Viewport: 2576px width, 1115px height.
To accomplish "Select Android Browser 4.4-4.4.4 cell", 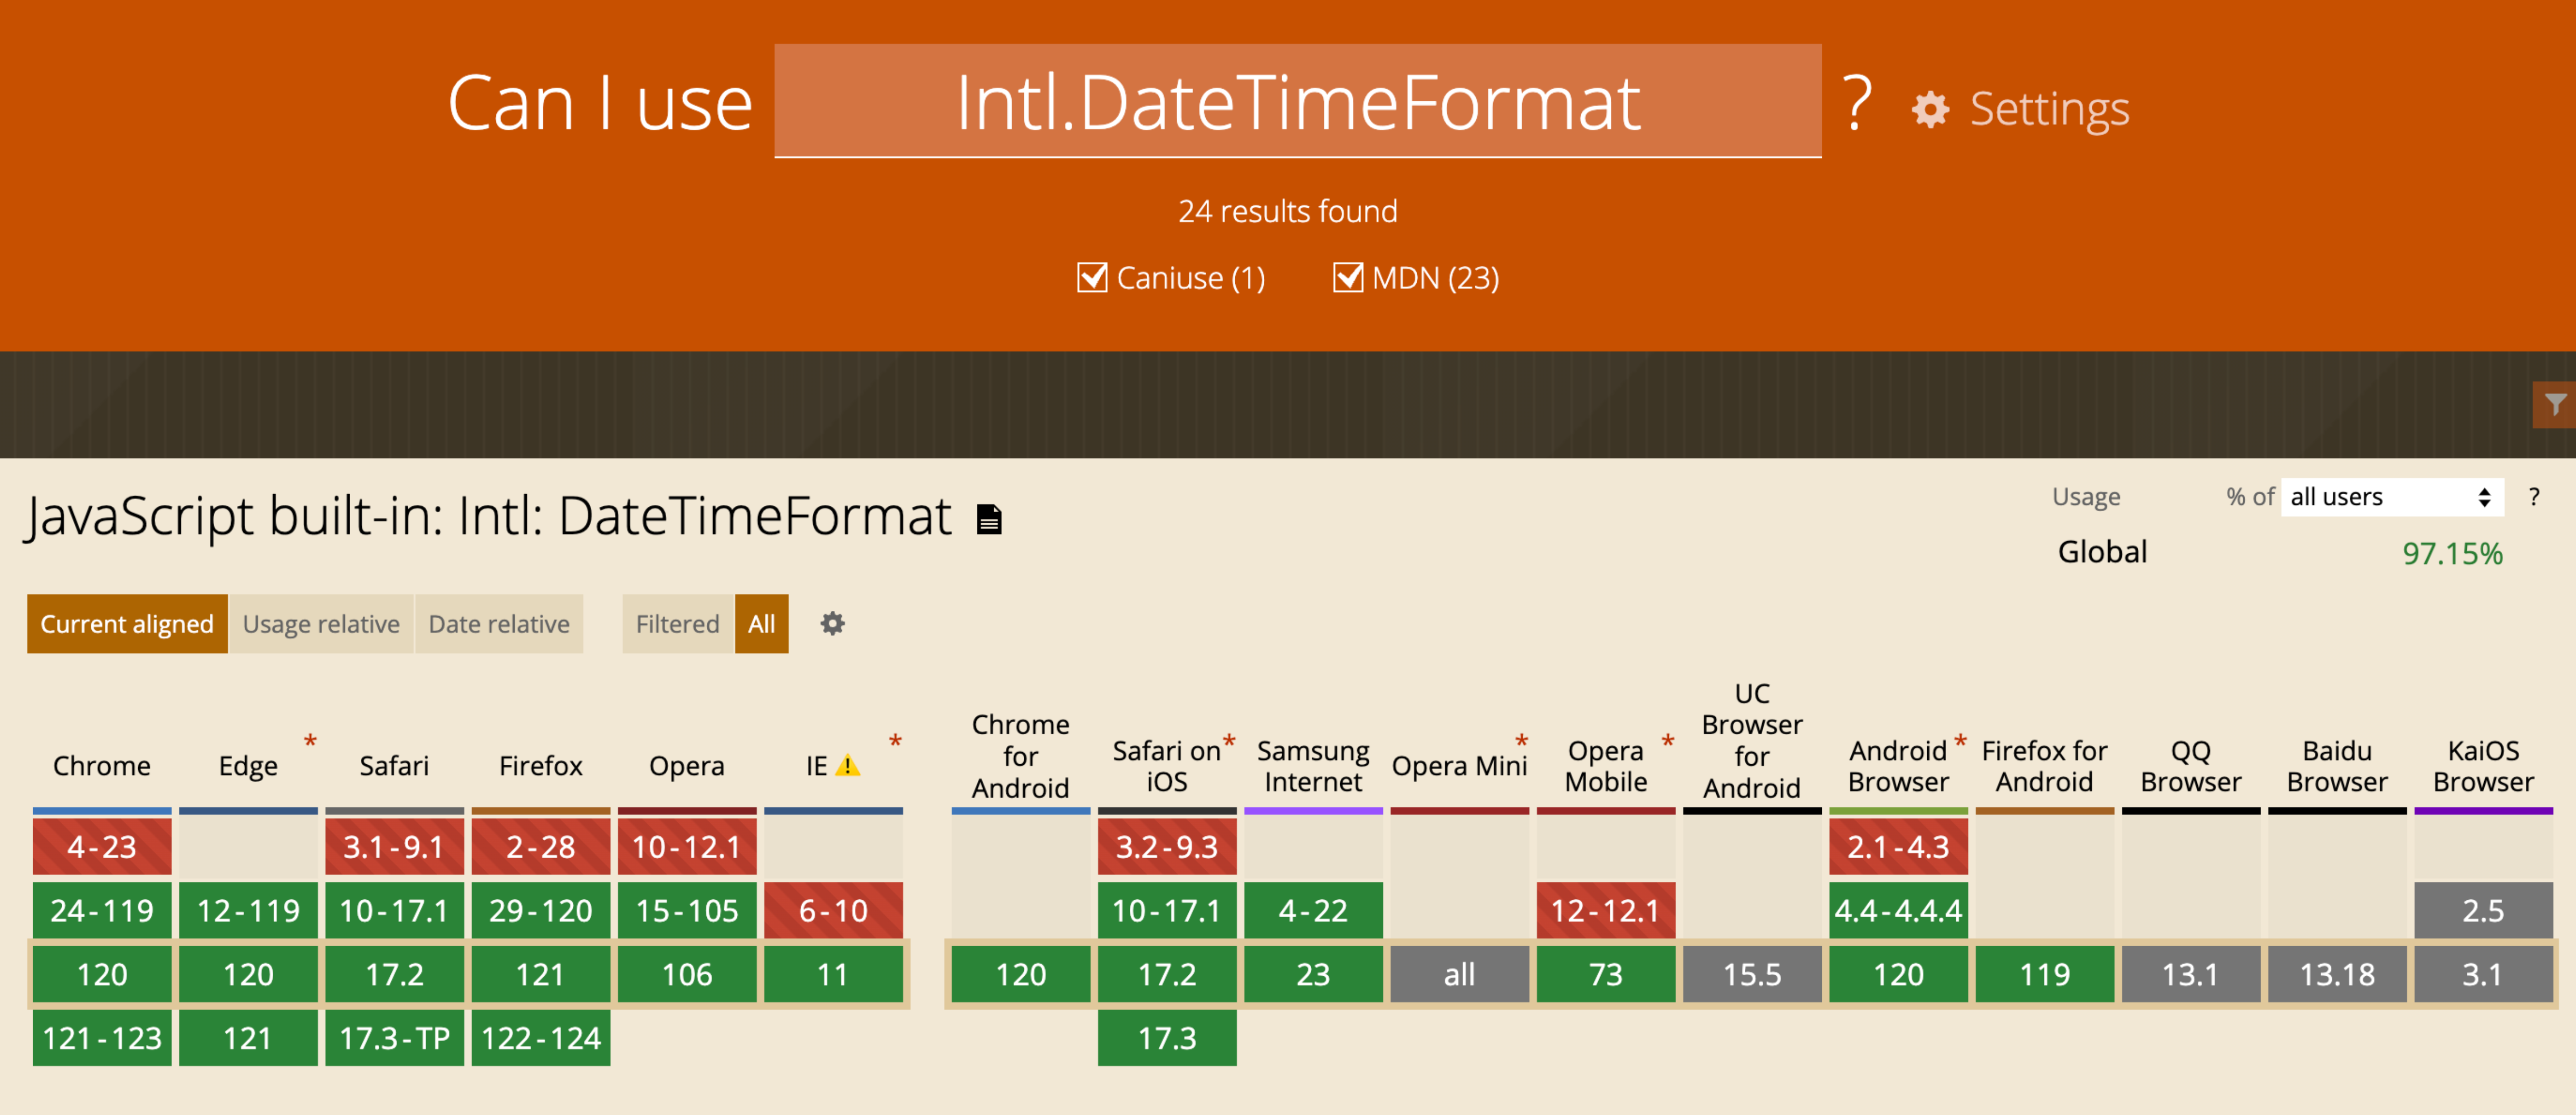I will [x=1898, y=910].
